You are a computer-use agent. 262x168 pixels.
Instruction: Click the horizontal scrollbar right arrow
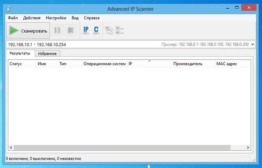pyautogui.click(x=248, y=147)
